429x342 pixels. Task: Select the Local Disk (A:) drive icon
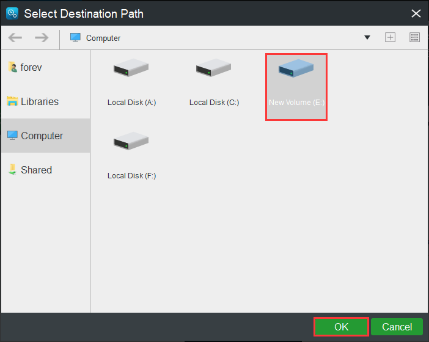(131, 69)
